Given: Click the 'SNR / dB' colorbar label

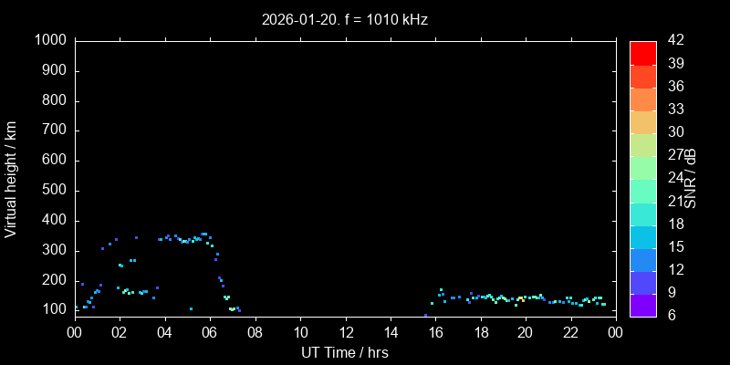Looking at the screenshot, I should [691, 179].
